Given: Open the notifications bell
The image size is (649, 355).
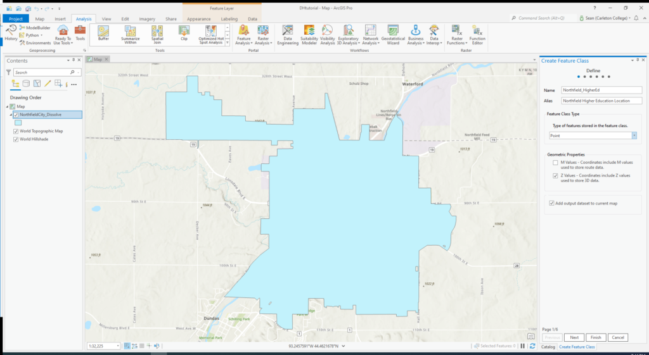Looking at the screenshot, I should 636,18.
